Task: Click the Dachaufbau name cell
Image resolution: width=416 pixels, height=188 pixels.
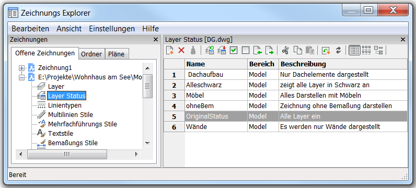Action: (x=216, y=75)
